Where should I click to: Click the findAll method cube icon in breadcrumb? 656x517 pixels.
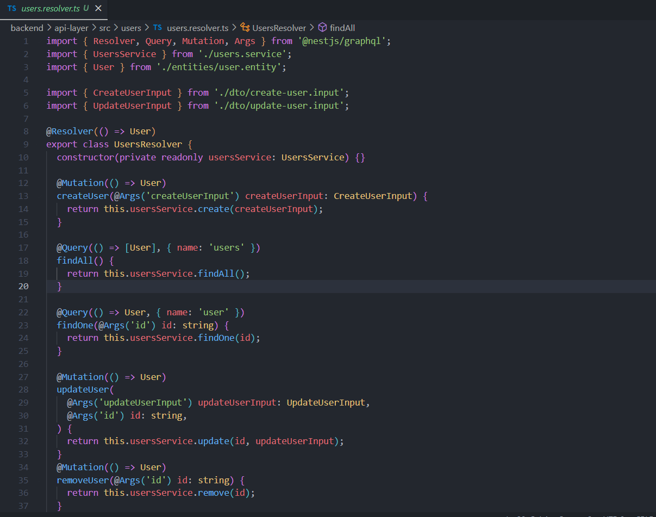click(322, 28)
